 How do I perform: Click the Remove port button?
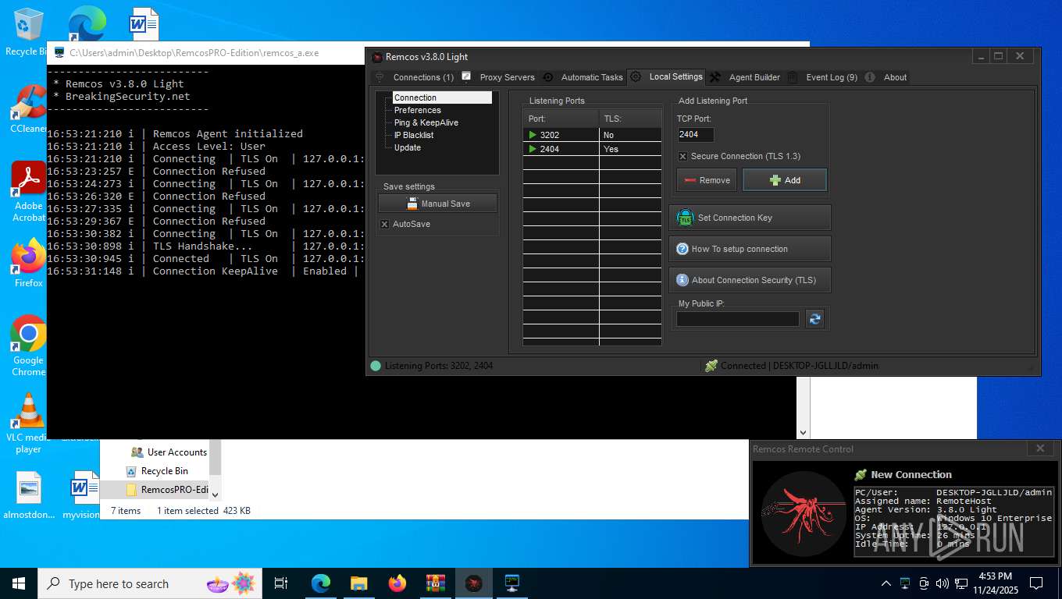click(707, 180)
